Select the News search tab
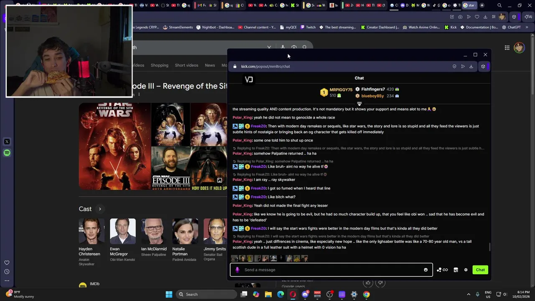This screenshot has height=301, width=535. pos(210,65)
